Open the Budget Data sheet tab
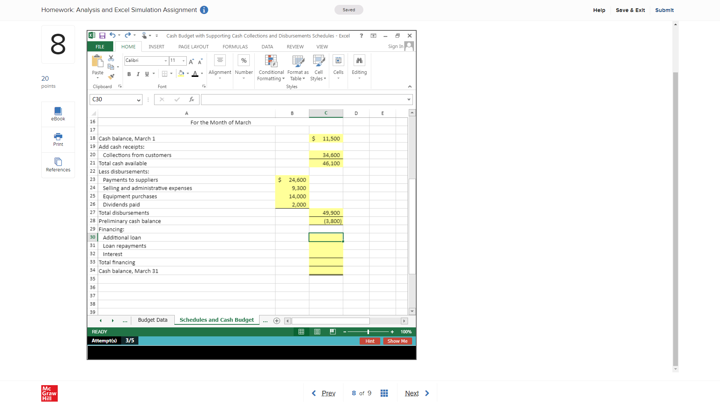720x405 pixels. pyautogui.click(x=153, y=320)
